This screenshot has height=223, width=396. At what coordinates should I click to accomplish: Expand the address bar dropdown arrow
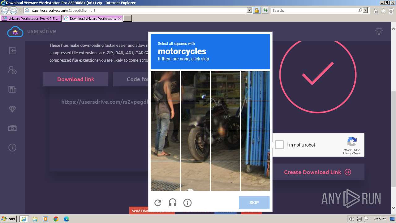250,10
